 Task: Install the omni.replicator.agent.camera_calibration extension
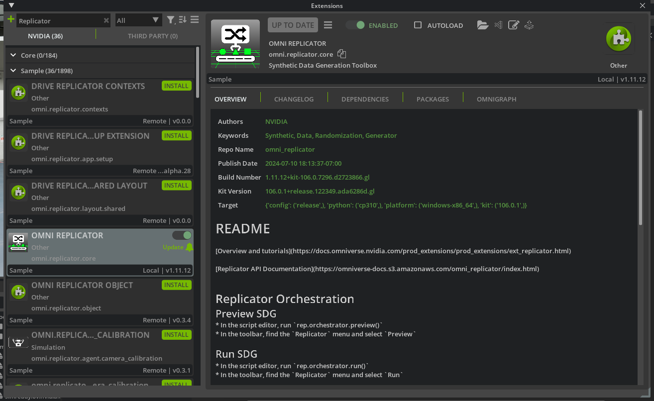pos(177,334)
